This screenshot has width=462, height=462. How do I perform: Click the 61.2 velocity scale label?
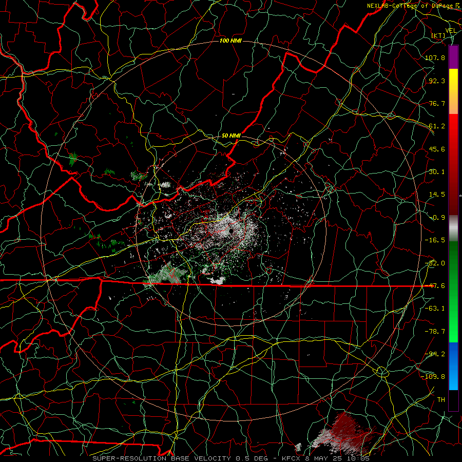[437, 126]
